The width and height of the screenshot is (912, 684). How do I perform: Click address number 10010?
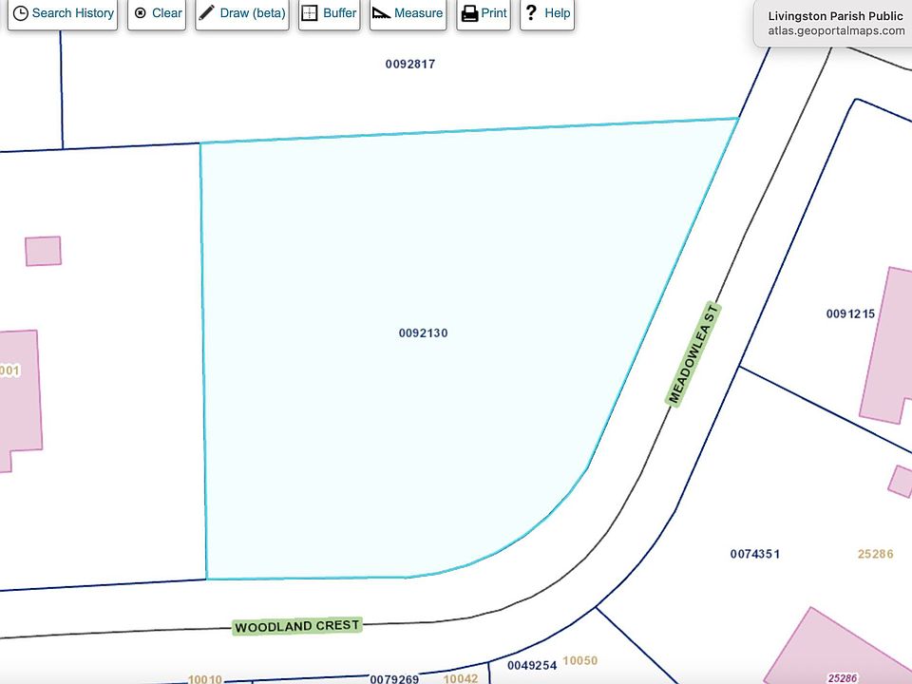click(205, 679)
